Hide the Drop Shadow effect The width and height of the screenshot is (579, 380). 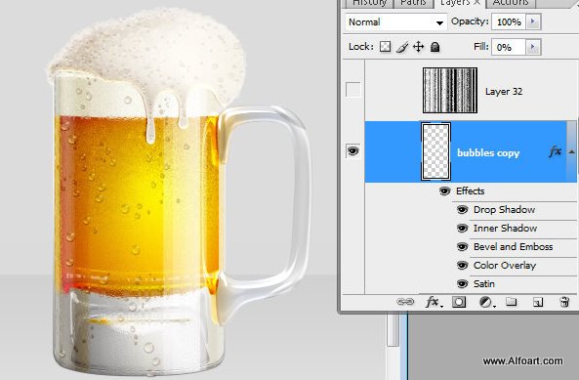pyautogui.click(x=462, y=209)
